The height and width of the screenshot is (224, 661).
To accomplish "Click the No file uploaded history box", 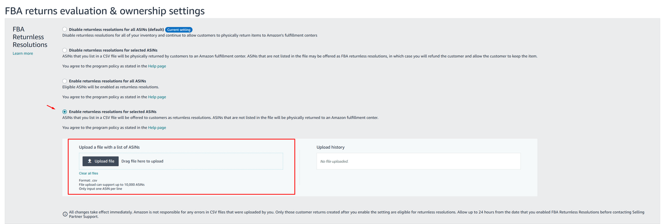I will [418, 161].
